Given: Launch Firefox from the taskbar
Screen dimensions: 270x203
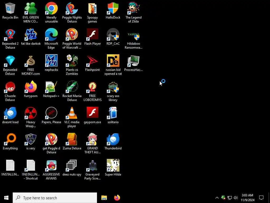Looking at the screenshot, I should [x=117, y=198].
